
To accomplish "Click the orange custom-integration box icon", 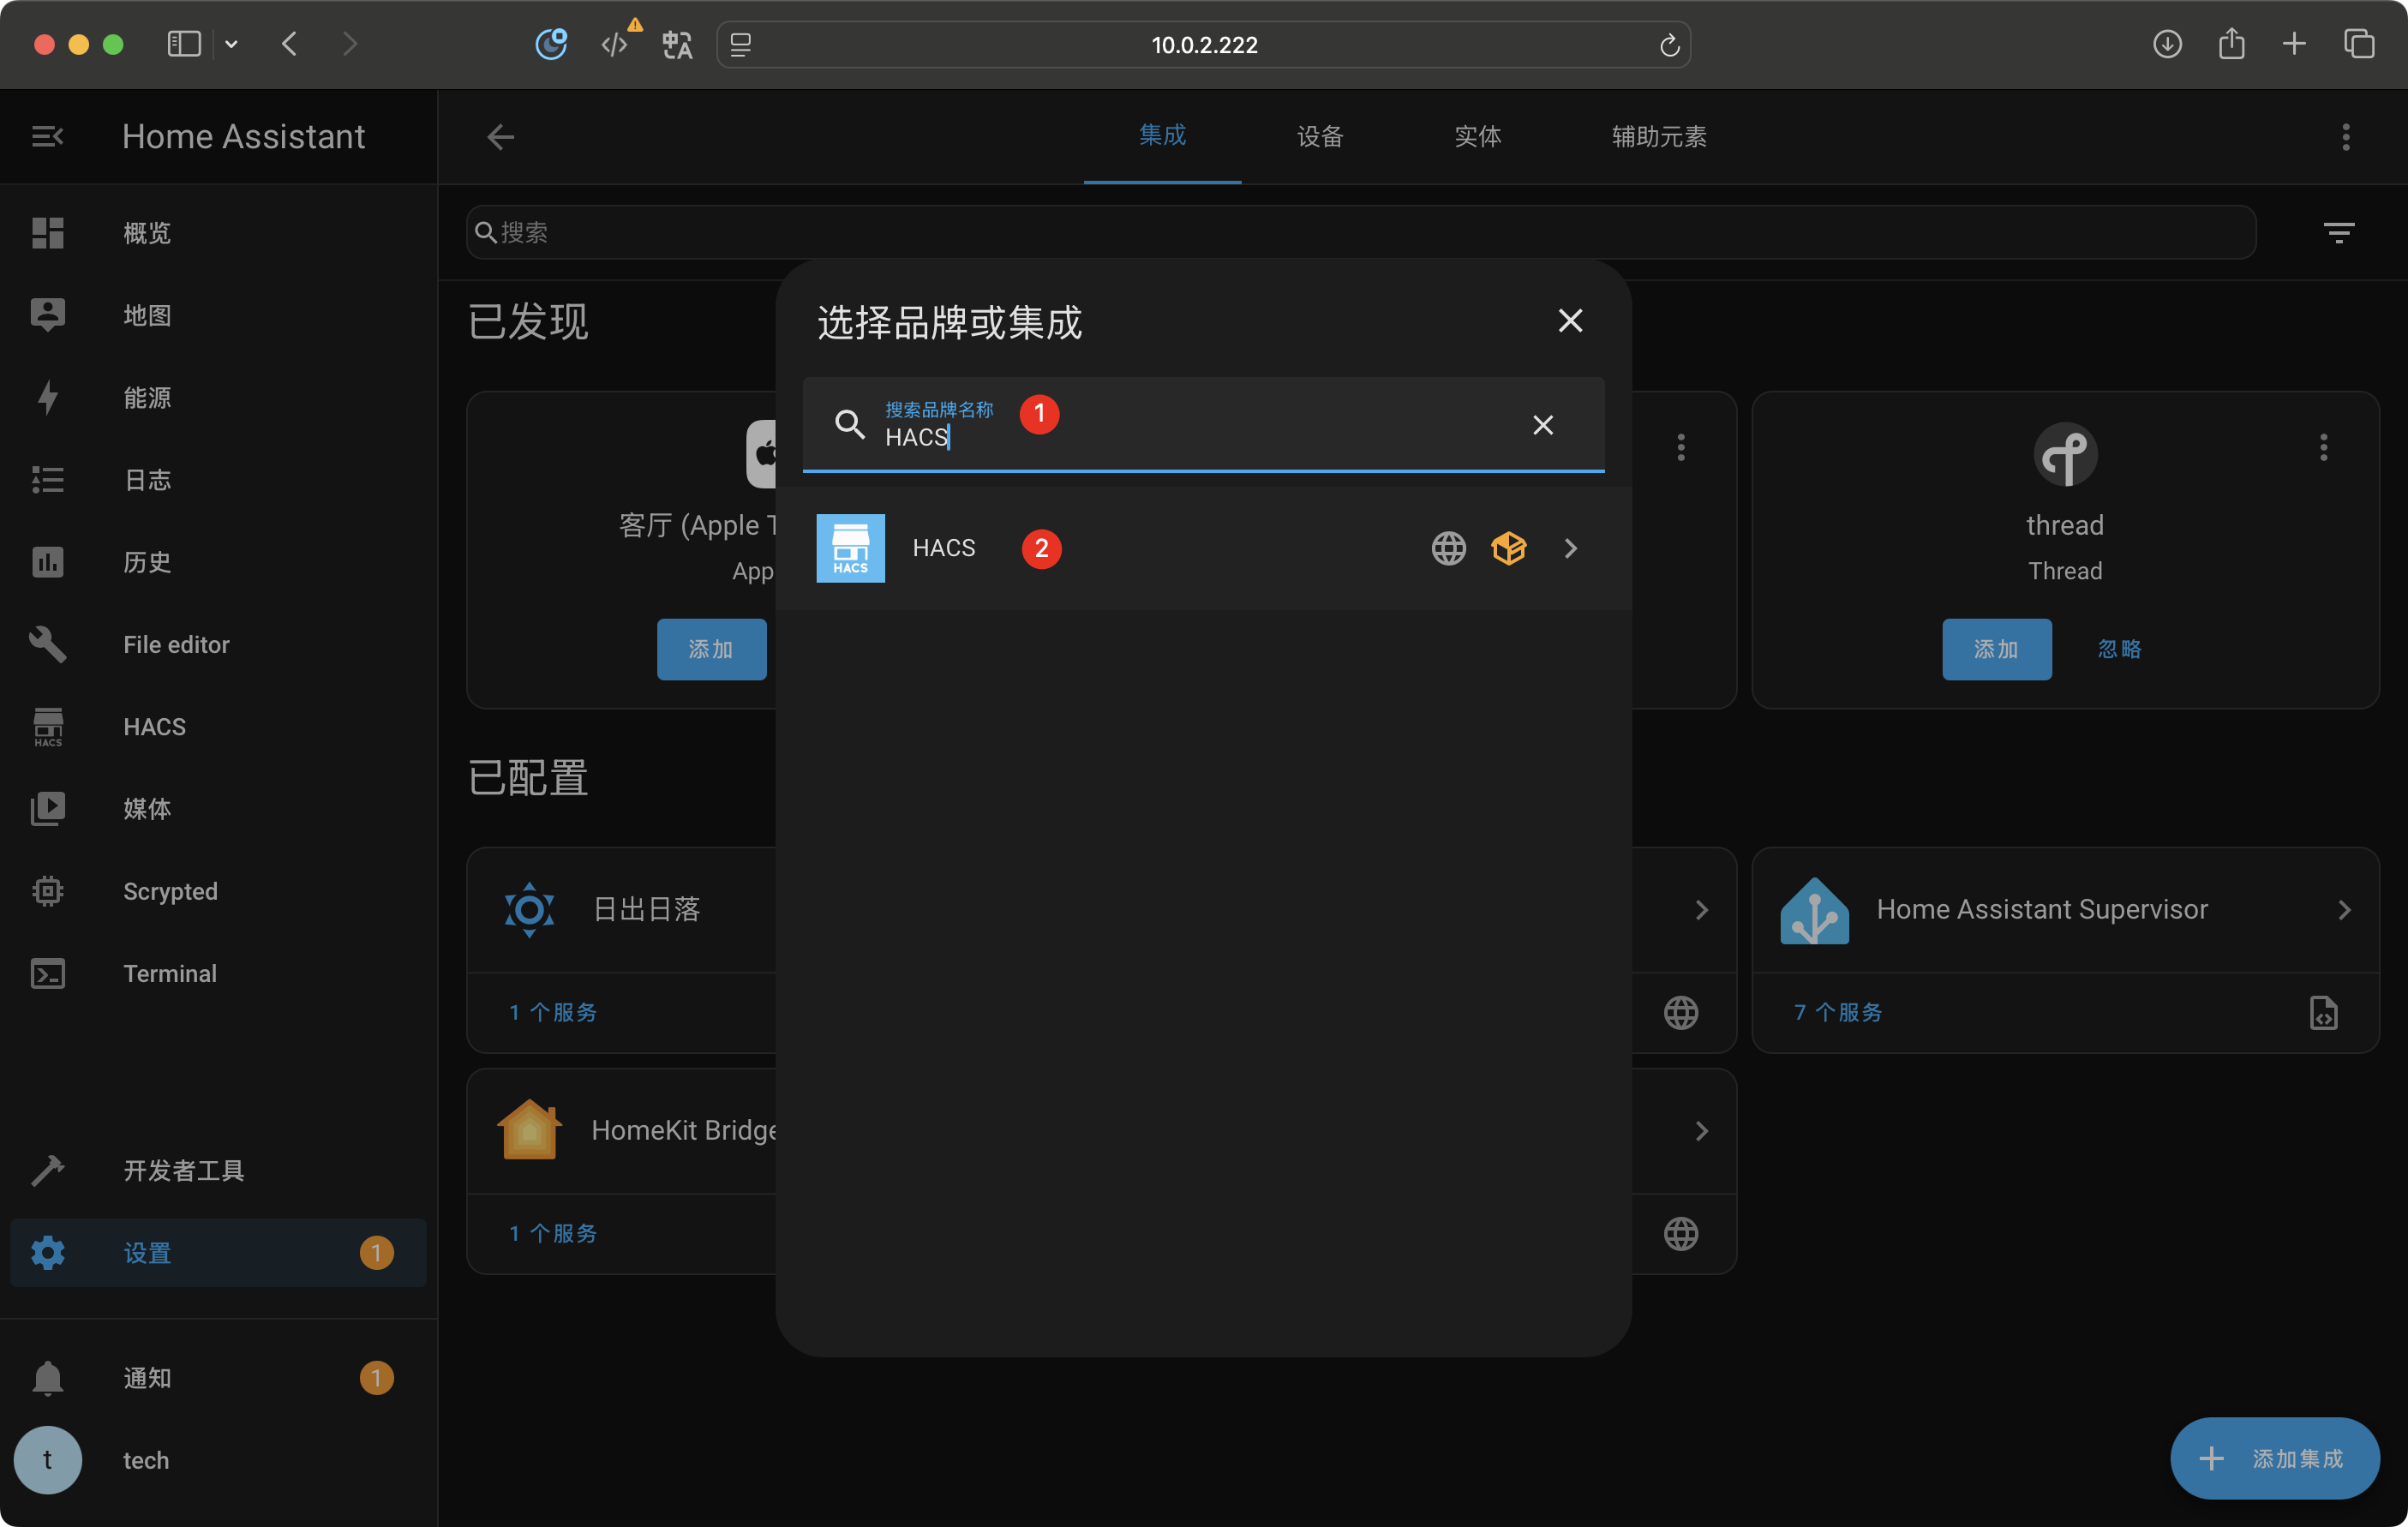I will click(x=1509, y=548).
